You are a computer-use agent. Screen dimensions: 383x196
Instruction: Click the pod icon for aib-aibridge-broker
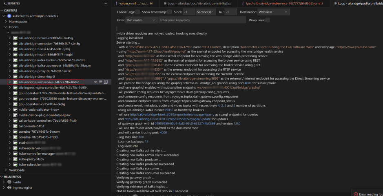pos(15,38)
